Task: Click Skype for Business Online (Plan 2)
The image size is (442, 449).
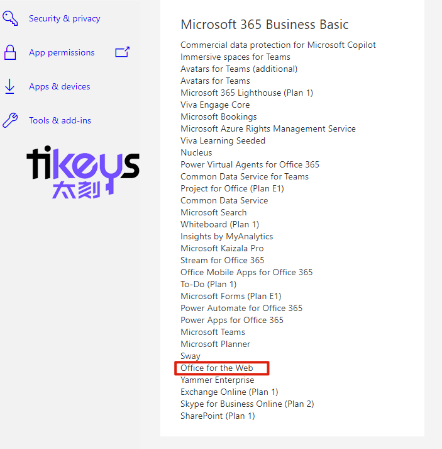Action: click(x=247, y=404)
